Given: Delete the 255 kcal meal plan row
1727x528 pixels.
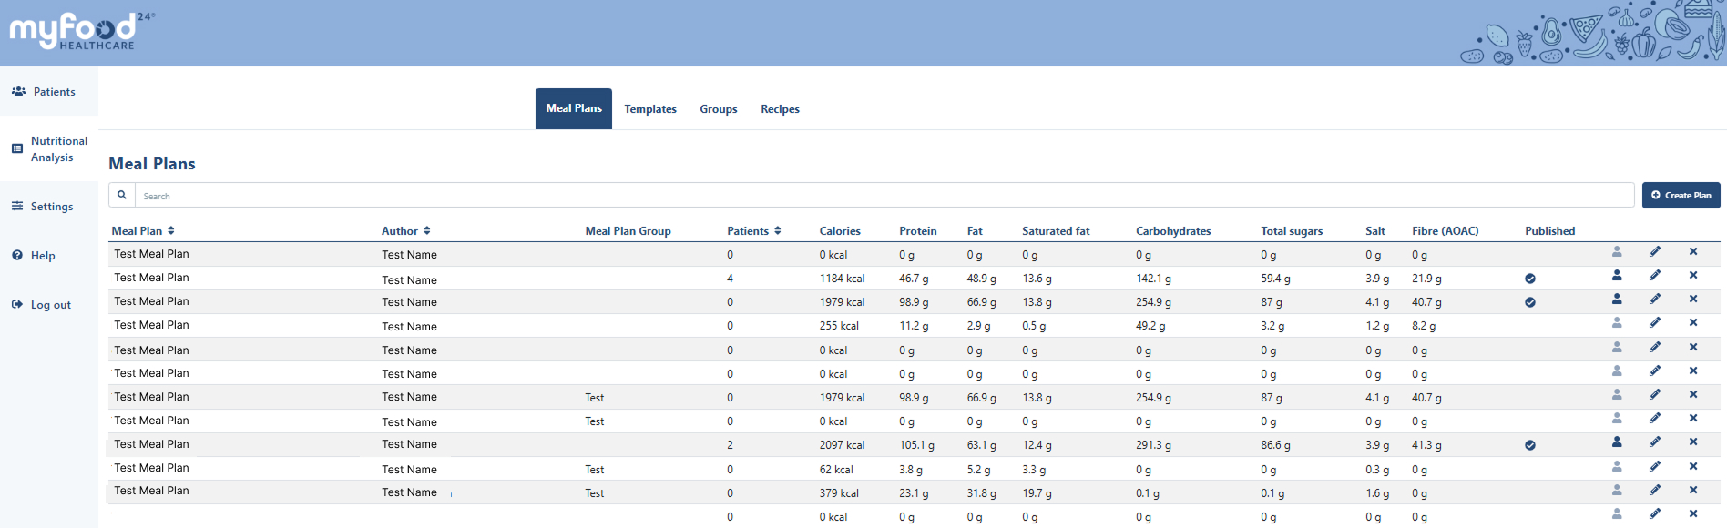Looking at the screenshot, I should click(x=1692, y=323).
